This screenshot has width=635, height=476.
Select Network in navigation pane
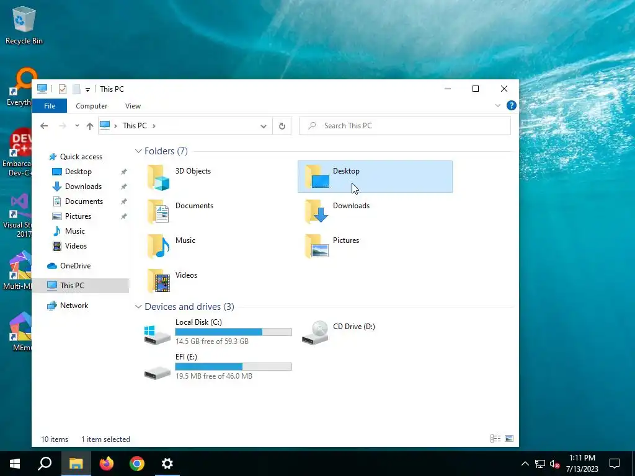74,306
